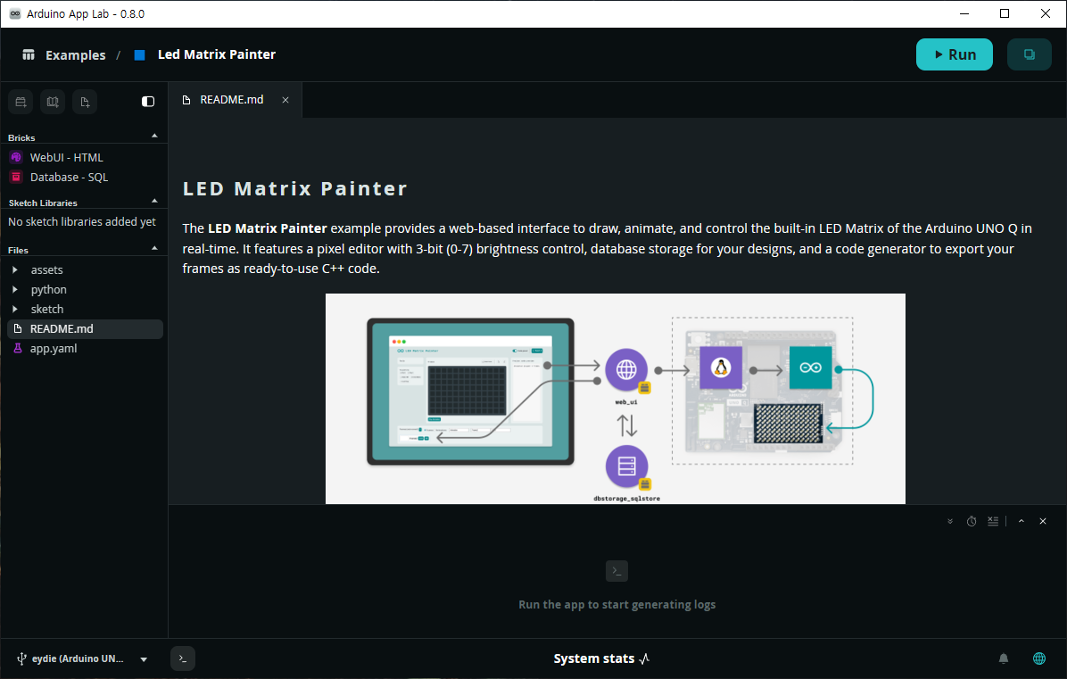Image resolution: width=1067 pixels, height=679 pixels.
Task: Switch to the README.md editor tab
Action: click(x=231, y=100)
